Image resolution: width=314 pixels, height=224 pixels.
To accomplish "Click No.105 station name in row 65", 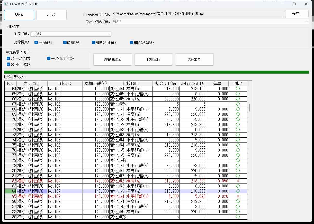I will coord(65,94).
